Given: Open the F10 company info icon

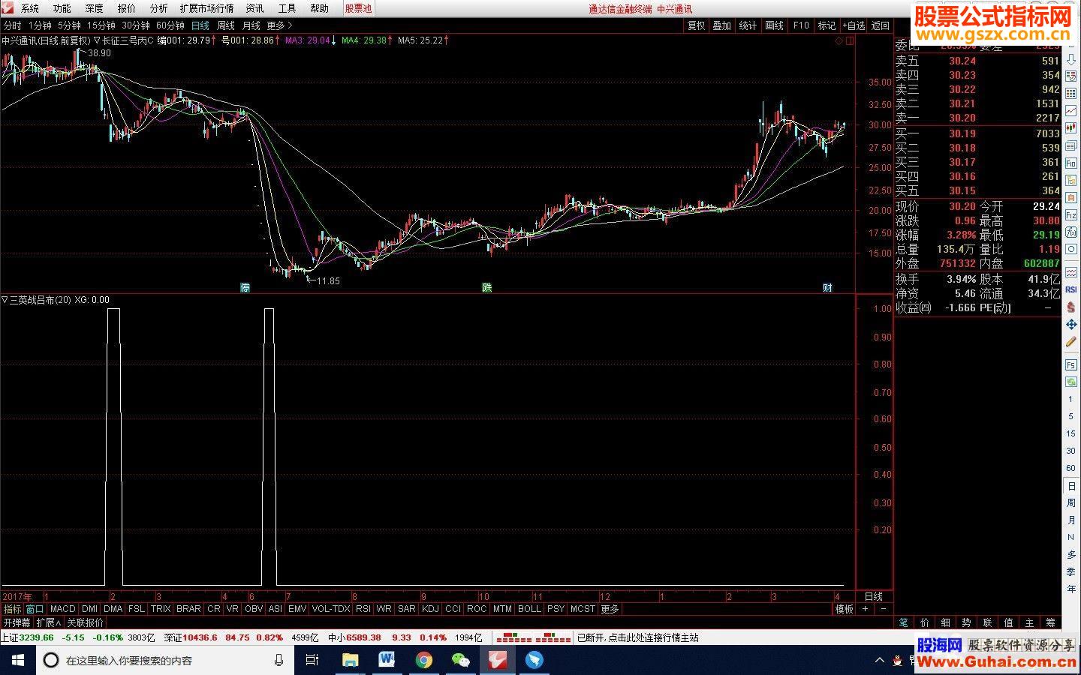Looking at the screenshot, I should [x=1071, y=163].
